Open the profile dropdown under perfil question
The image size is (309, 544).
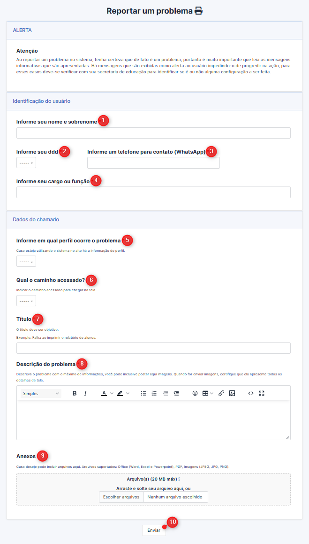pyautogui.click(x=26, y=261)
